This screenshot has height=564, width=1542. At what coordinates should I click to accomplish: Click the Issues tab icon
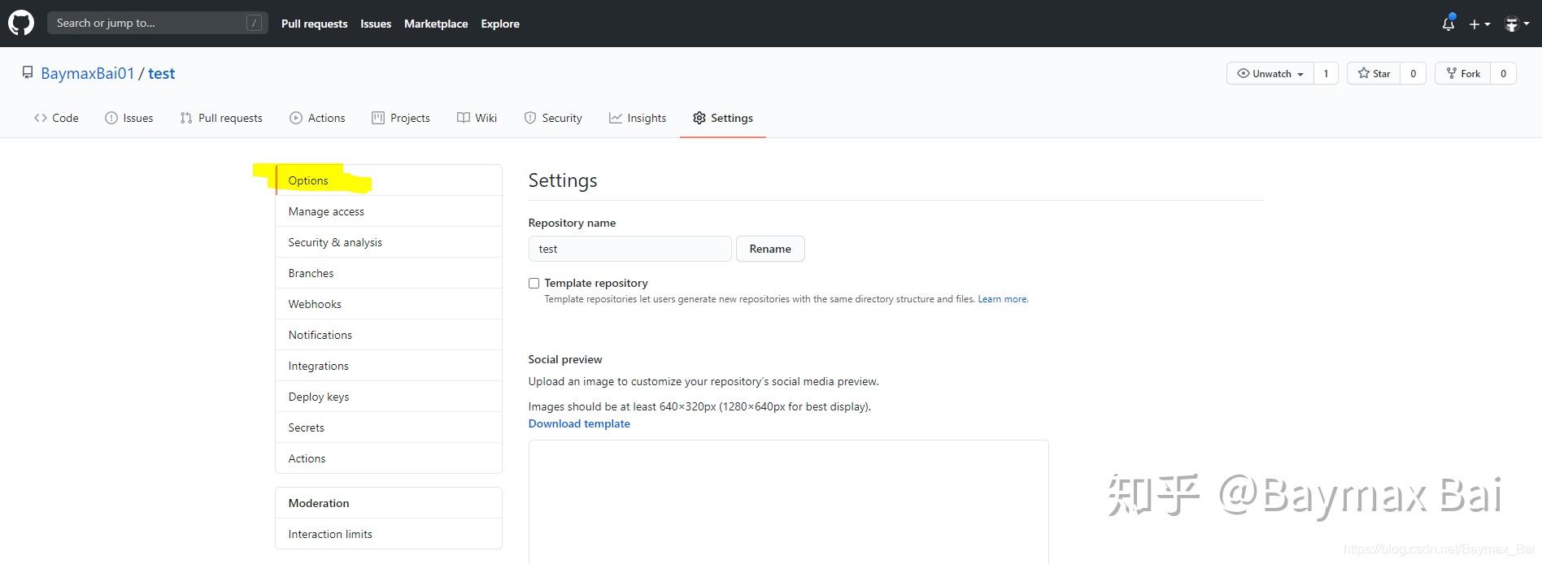pyautogui.click(x=111, y=118)
